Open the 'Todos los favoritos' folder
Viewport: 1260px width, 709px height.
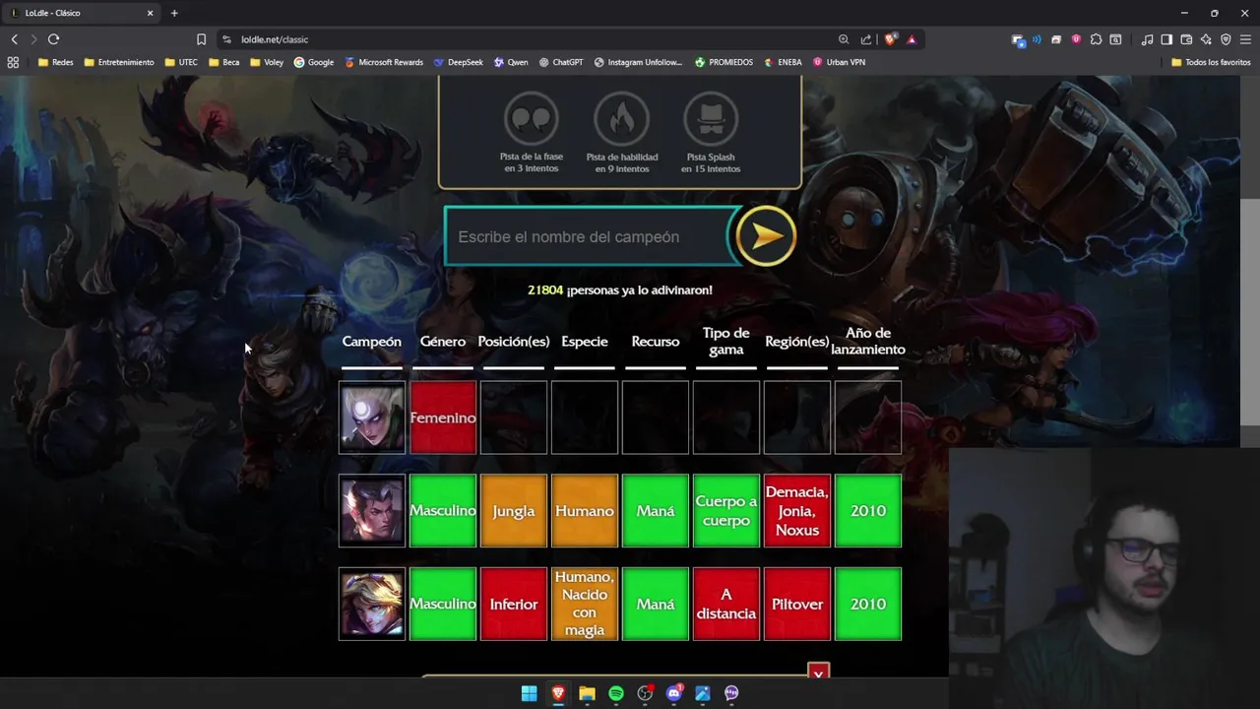click(1211, 62)
